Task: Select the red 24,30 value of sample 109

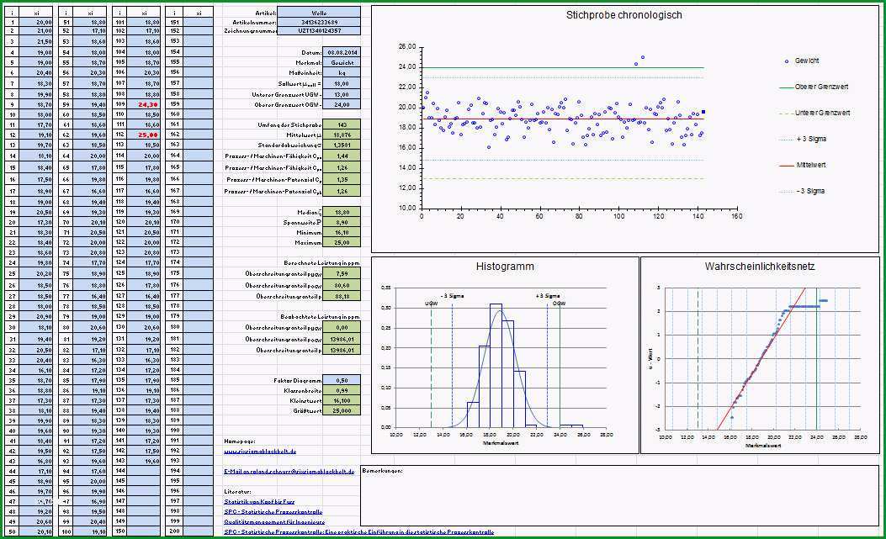Action: coord(144,104)
